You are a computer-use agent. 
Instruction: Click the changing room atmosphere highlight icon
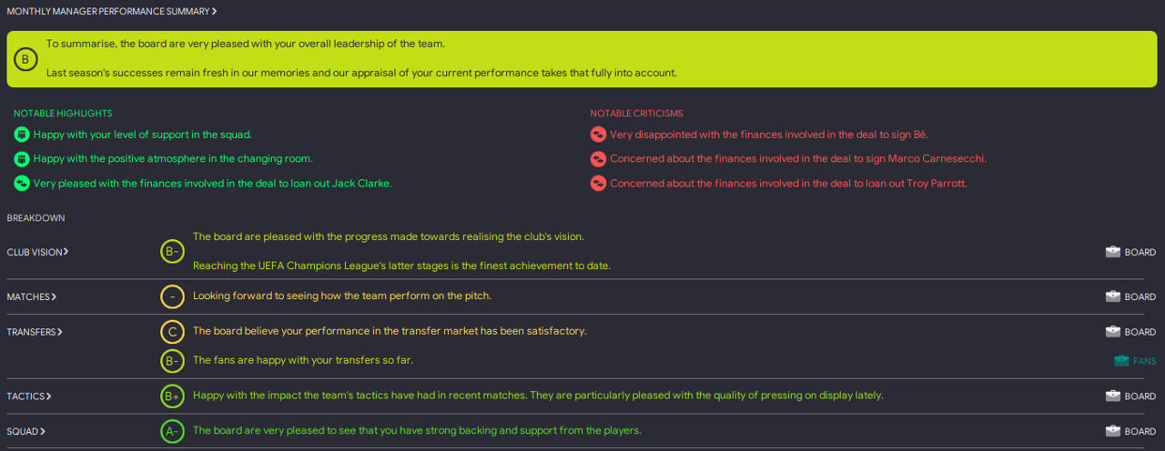coord(22,159)
